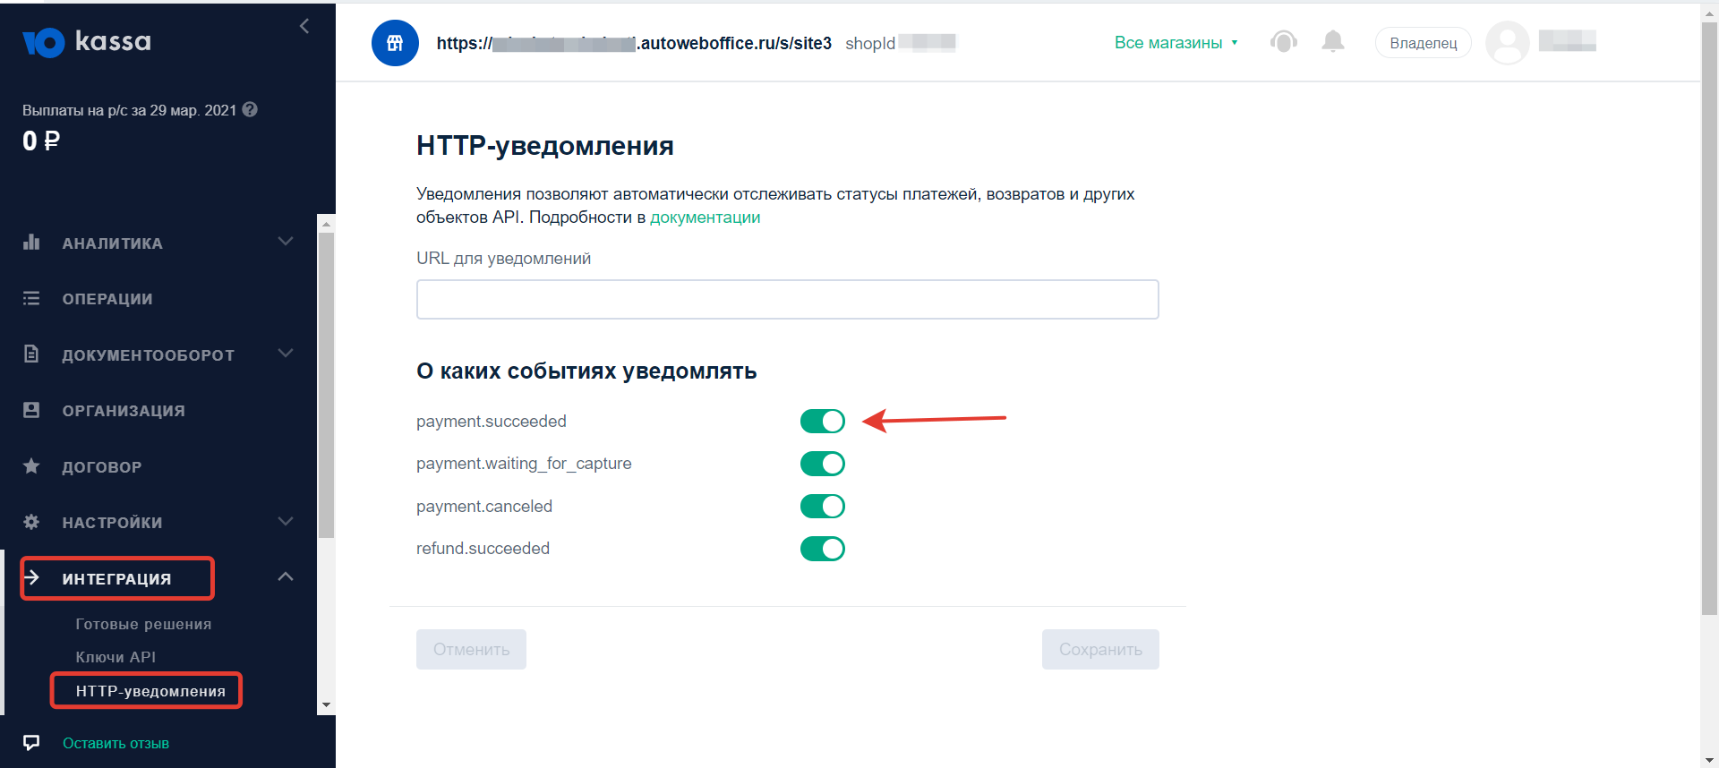Open the notifications bell

1333,42
